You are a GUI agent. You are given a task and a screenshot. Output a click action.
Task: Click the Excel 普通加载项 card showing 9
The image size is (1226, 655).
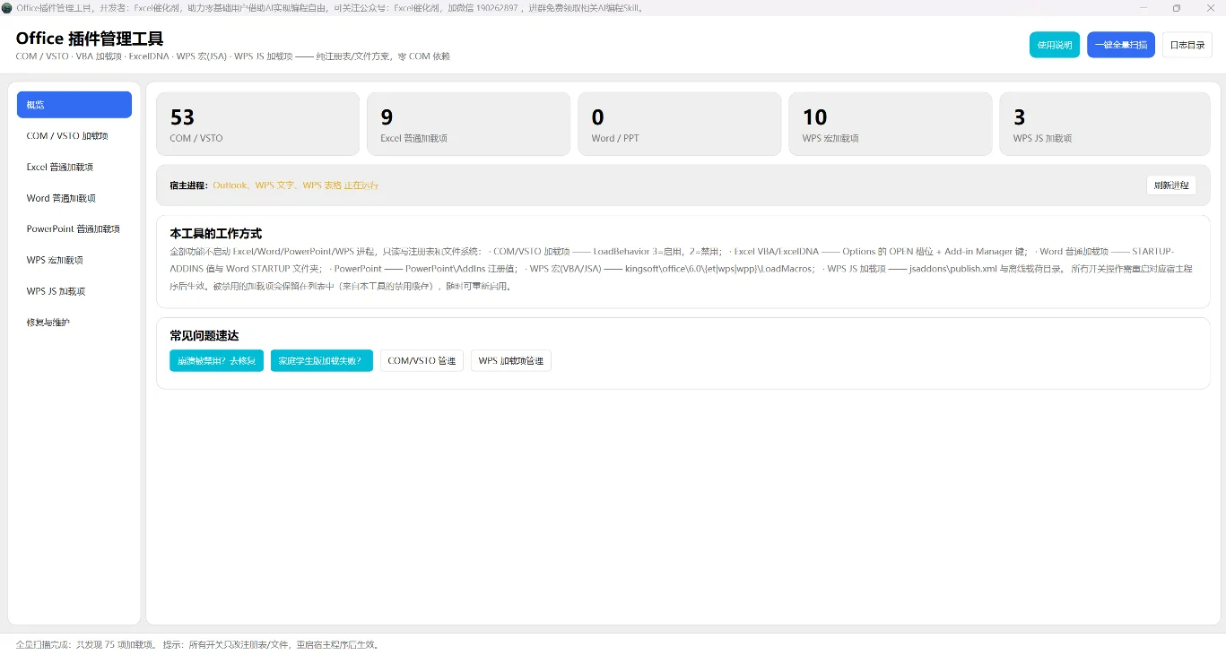click(469, 124)
